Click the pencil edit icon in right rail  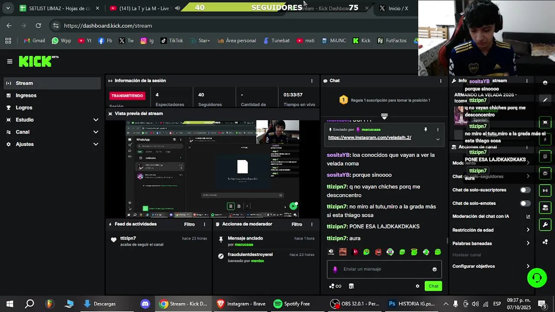[x=545, y=100]
